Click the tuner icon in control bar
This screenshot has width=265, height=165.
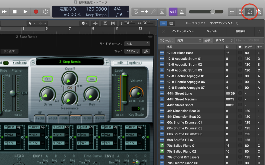point(153,12)
